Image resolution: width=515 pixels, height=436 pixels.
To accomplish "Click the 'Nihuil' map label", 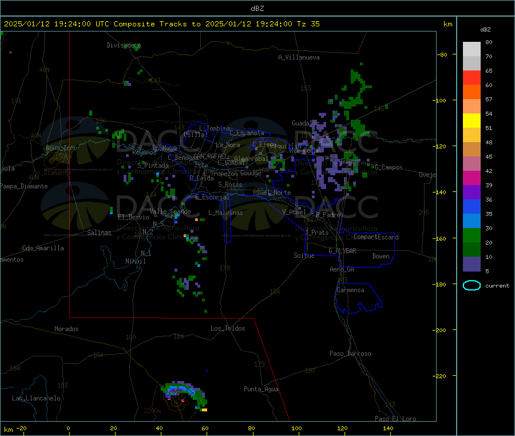I will pos(135,261).
